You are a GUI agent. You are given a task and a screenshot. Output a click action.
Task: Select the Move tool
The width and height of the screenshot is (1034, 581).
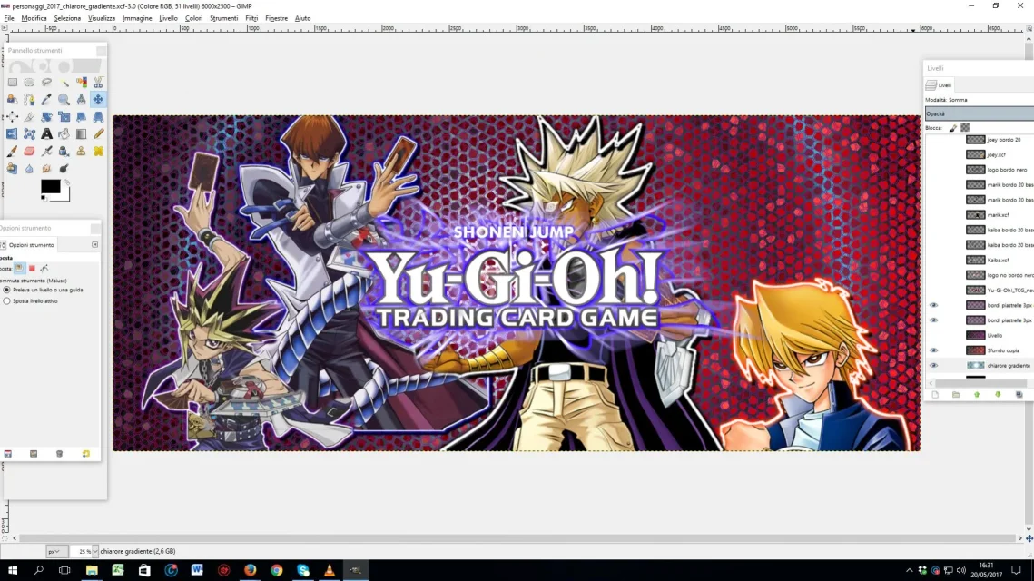coord(98,100)
